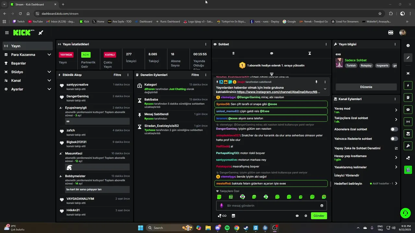Click the Windows Start button
415x233 pixels.
click(x=140, y=228)
